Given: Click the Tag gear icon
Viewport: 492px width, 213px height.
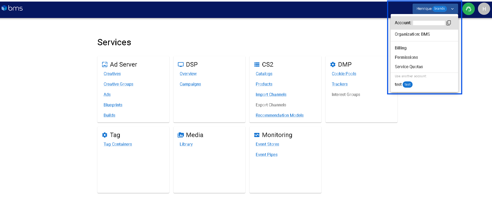Looking at the screenshot, I should tap(105, 135).
